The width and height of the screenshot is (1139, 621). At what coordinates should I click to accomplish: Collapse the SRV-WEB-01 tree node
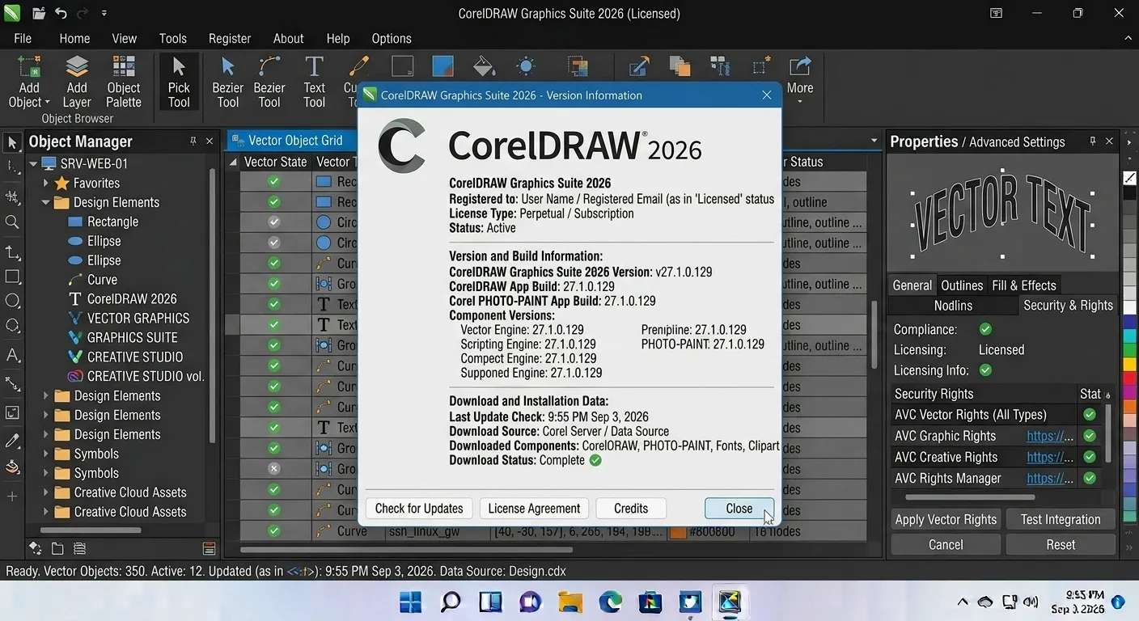34,163
